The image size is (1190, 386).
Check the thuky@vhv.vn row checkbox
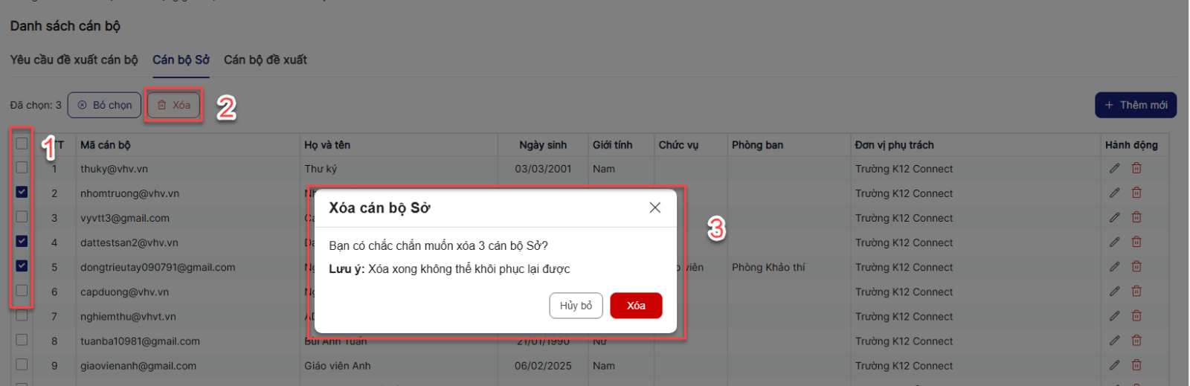(22, 167)
